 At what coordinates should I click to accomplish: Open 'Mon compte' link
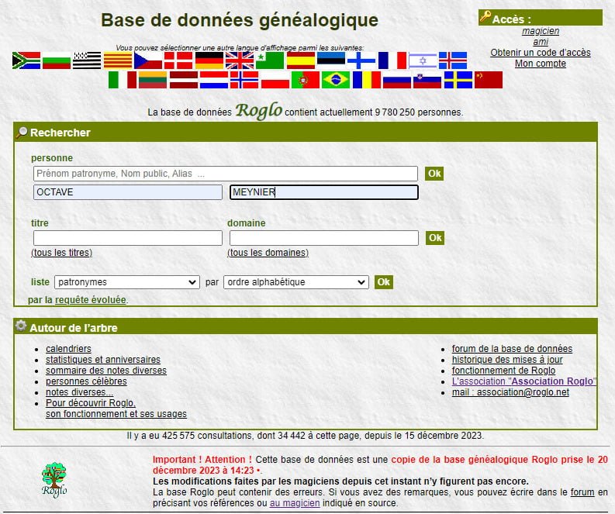click(541, 64)
